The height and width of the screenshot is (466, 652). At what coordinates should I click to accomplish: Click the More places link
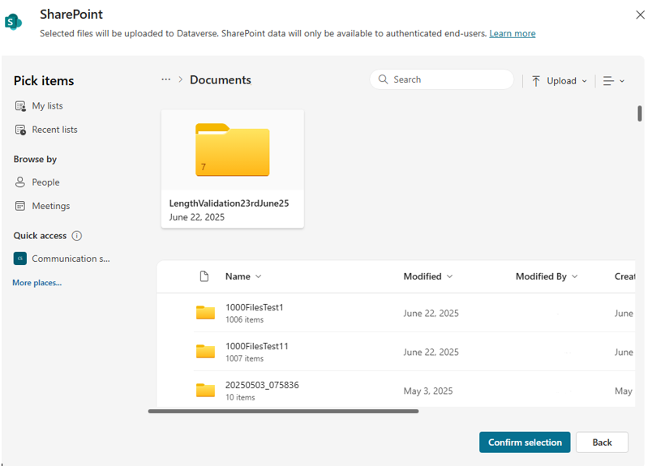tap(36, 283)
